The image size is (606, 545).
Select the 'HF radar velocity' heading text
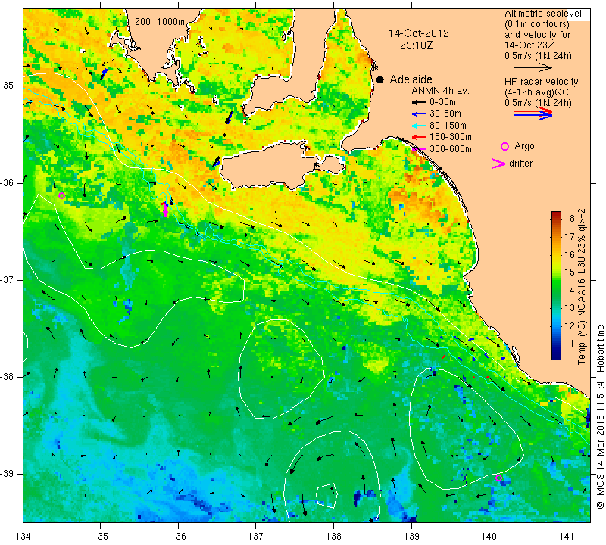(541, 82)
